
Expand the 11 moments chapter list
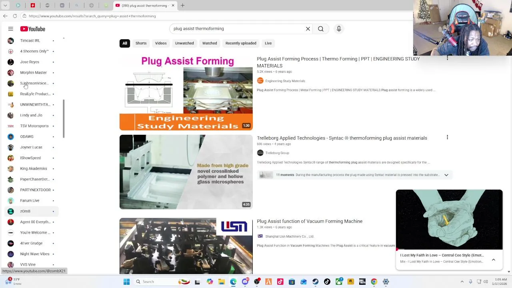(x=446, y=175)
